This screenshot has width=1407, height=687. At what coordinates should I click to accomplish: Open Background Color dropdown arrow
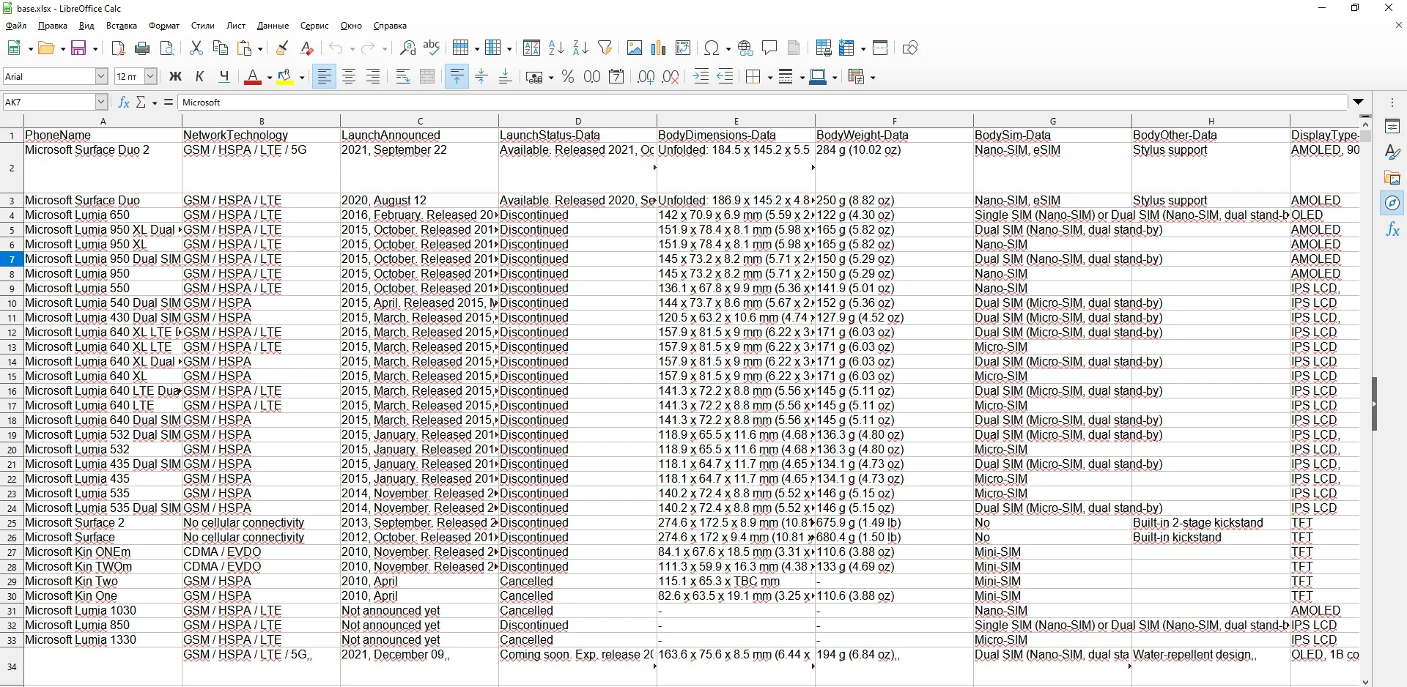302,77
